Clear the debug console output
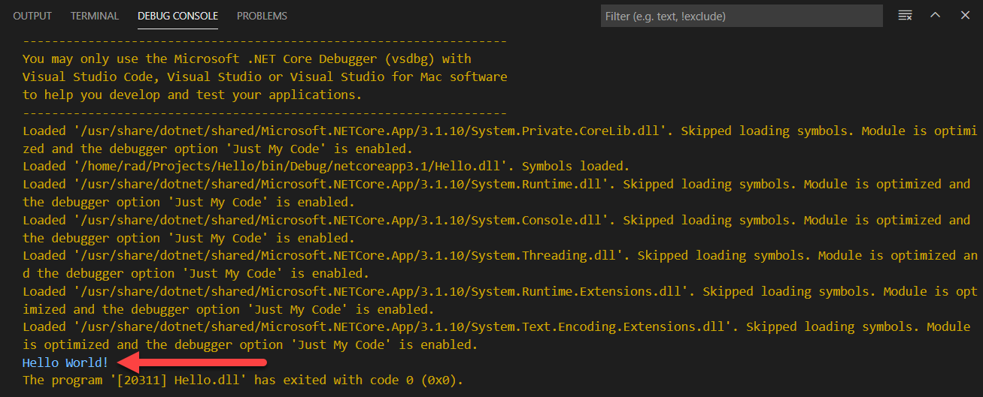Image resolution: width=983 pixels, height=397 pixels. pyautogui.click(x=905, y=16)
